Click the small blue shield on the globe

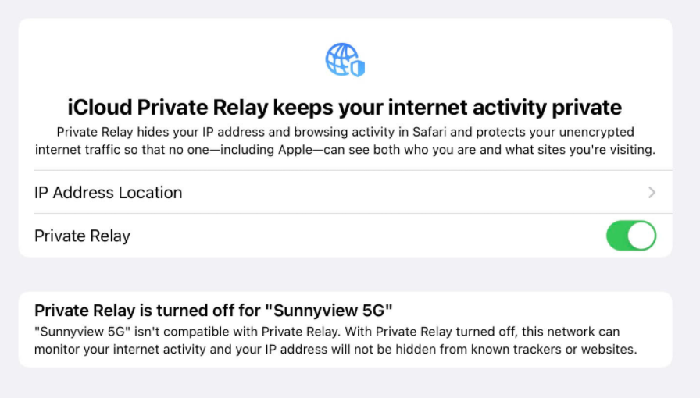tap(358, 68)
